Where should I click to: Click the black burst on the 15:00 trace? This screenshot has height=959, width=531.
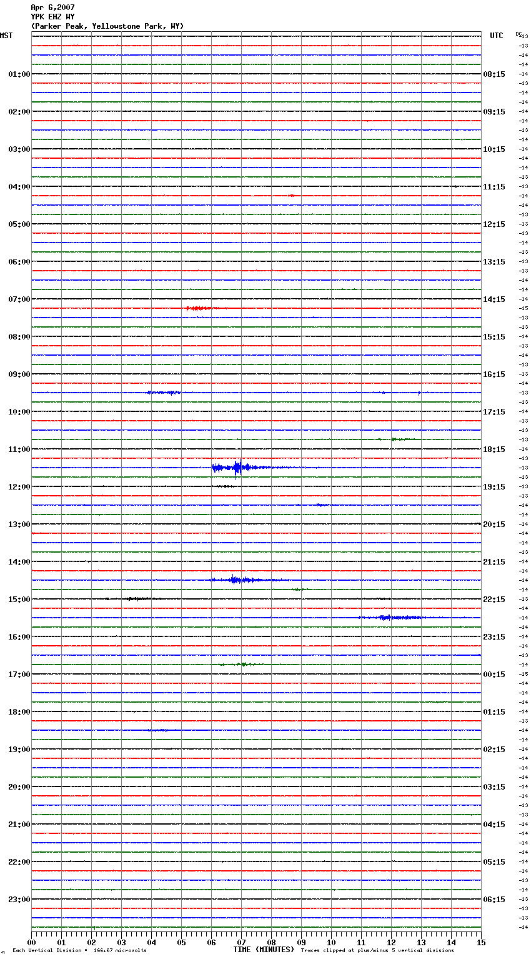141,599
